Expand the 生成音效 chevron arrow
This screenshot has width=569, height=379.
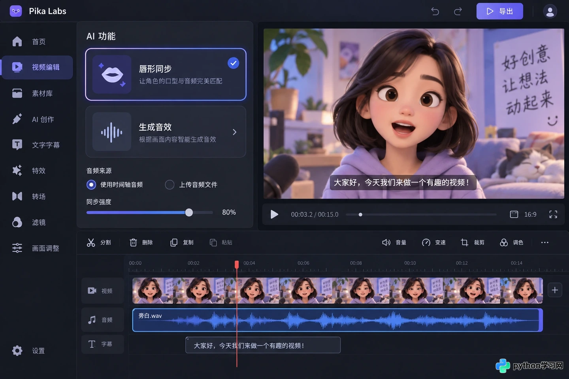coord(235,132)
